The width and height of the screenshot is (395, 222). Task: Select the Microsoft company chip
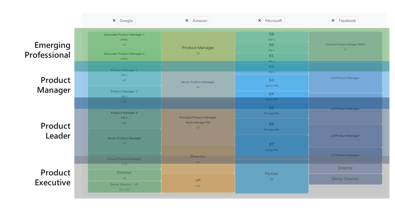274,21
